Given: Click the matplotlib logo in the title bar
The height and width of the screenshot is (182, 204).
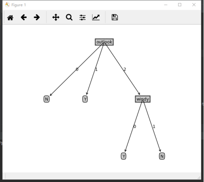Looking at the screenshot, I should point(7,5).
